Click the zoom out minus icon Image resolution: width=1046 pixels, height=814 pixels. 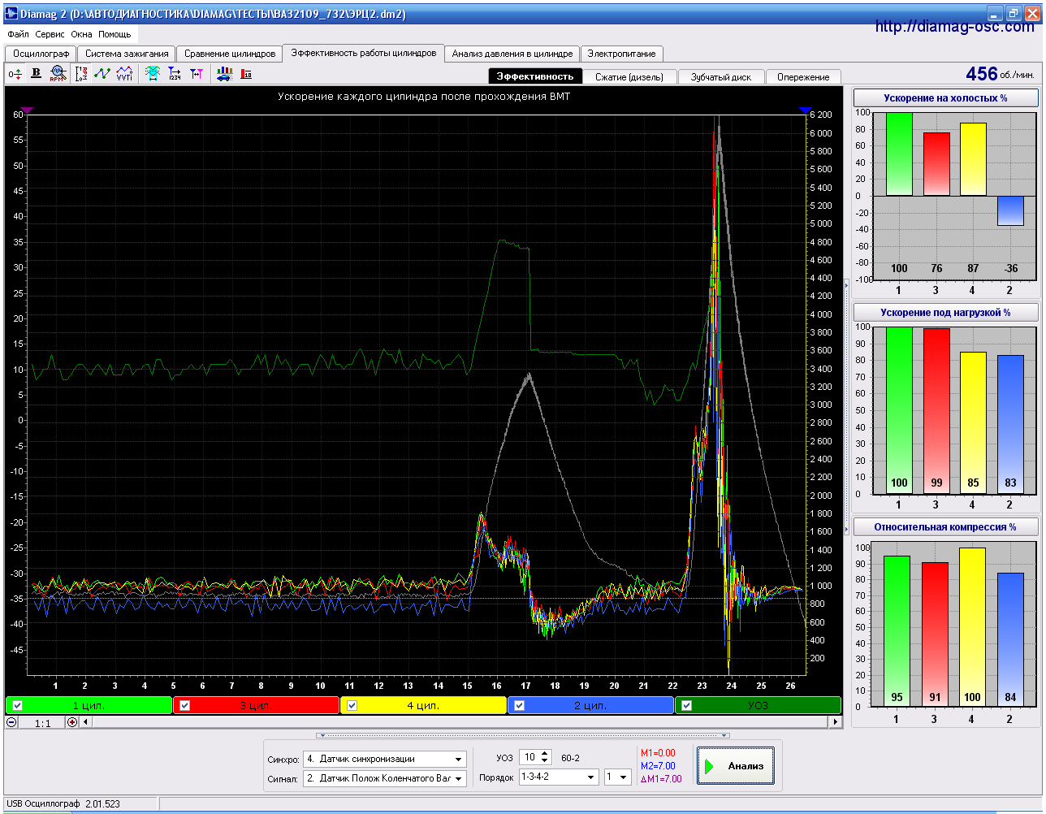click(x=11, y=722)
